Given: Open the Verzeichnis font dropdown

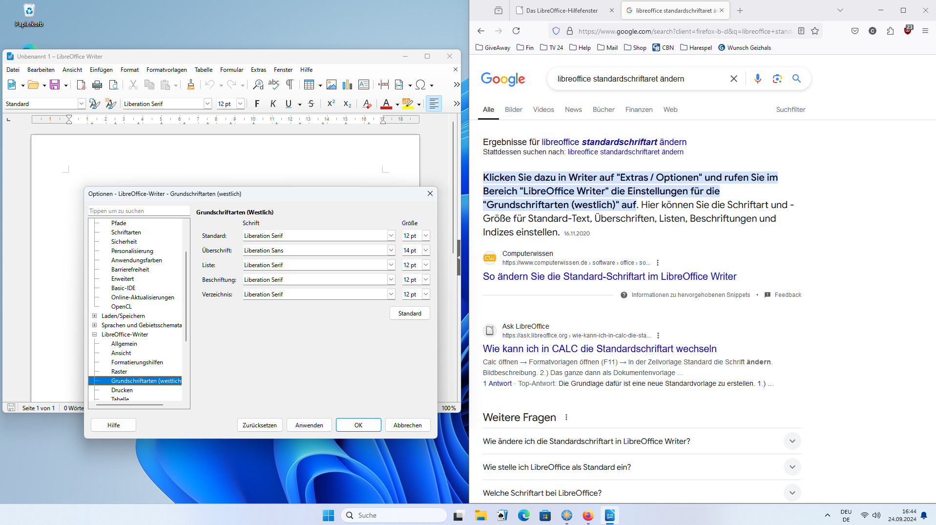Looking at the screenshot, I should [391, 294].
